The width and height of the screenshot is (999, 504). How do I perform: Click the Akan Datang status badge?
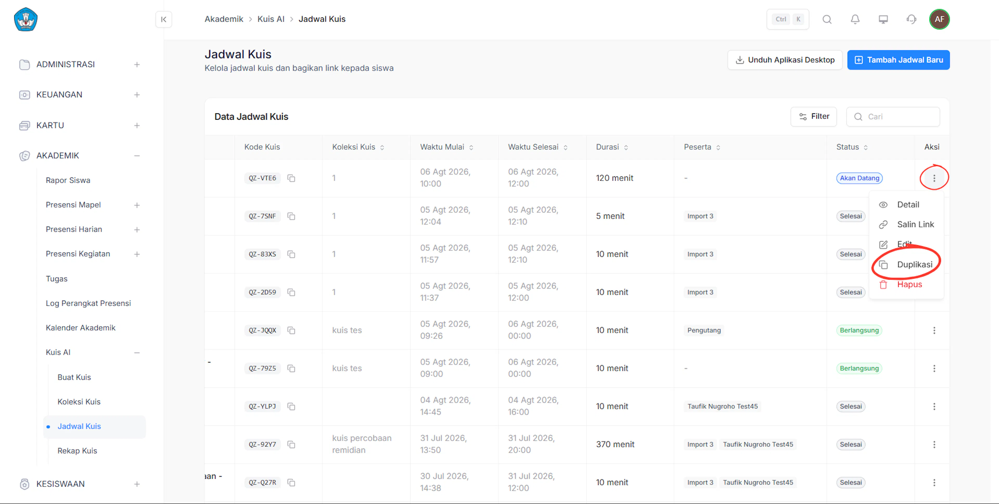pos(859,178)
